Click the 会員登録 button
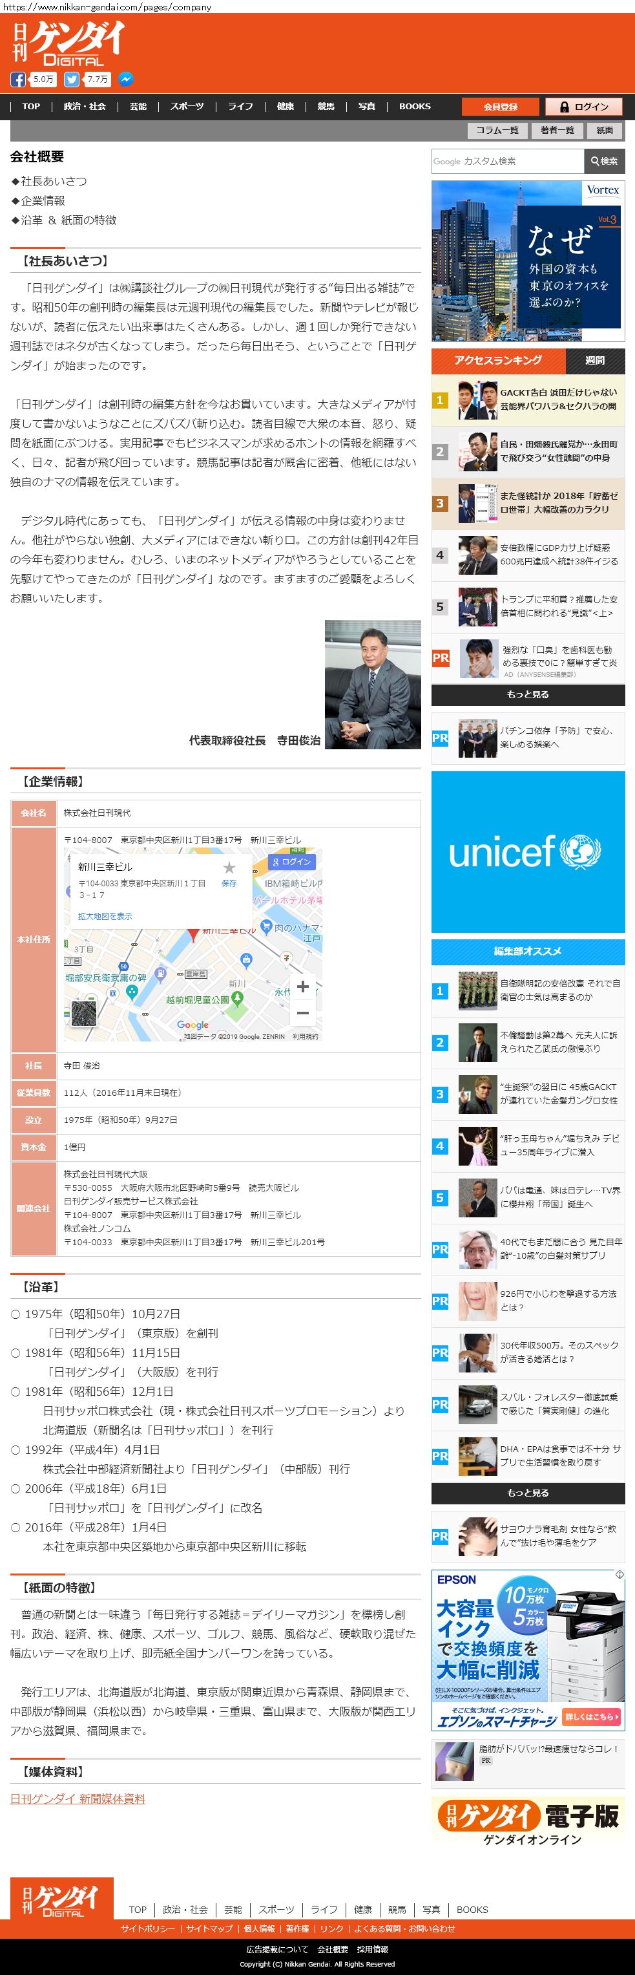 500,107
